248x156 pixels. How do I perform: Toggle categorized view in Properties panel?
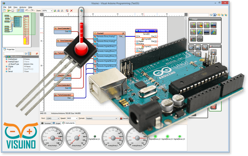click(30, 53)
